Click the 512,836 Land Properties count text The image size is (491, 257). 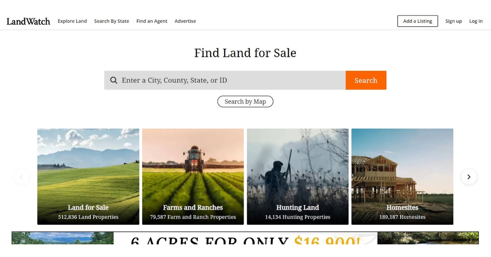pos(88,217)
